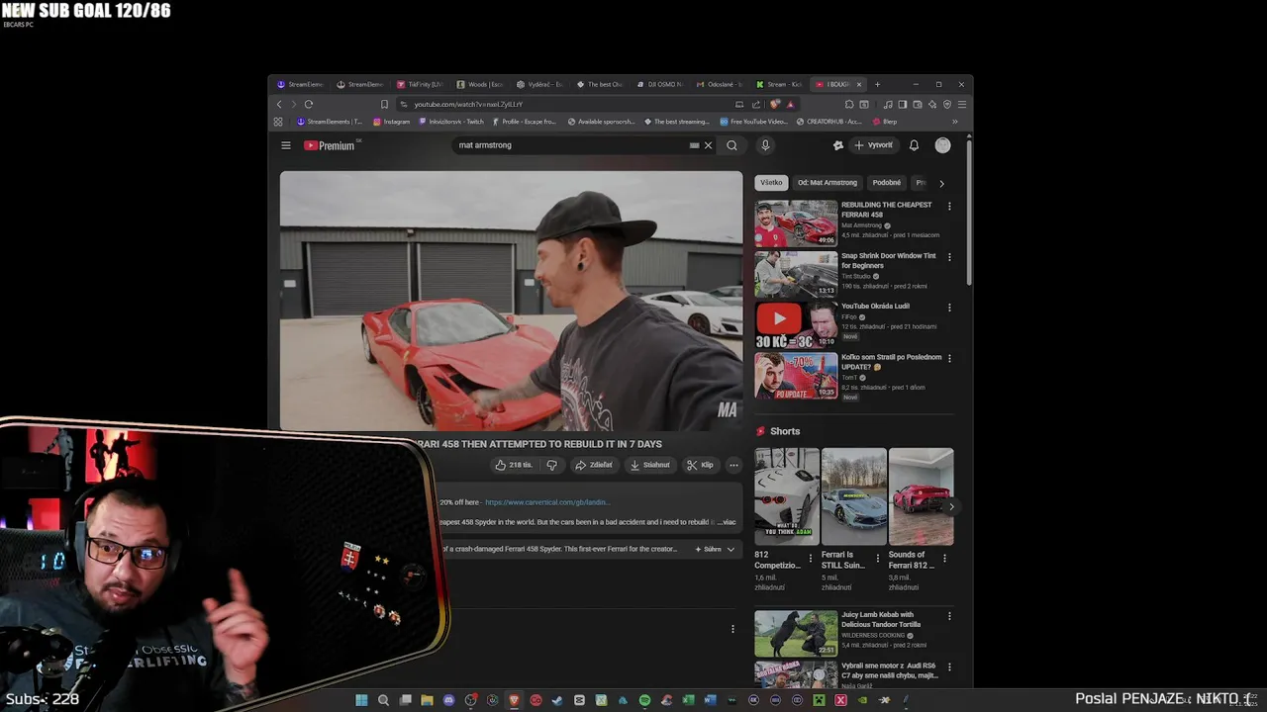Click the youtube.com address bar URL
The height and width of the screenshot is (712, 1267).
[467, 104]
